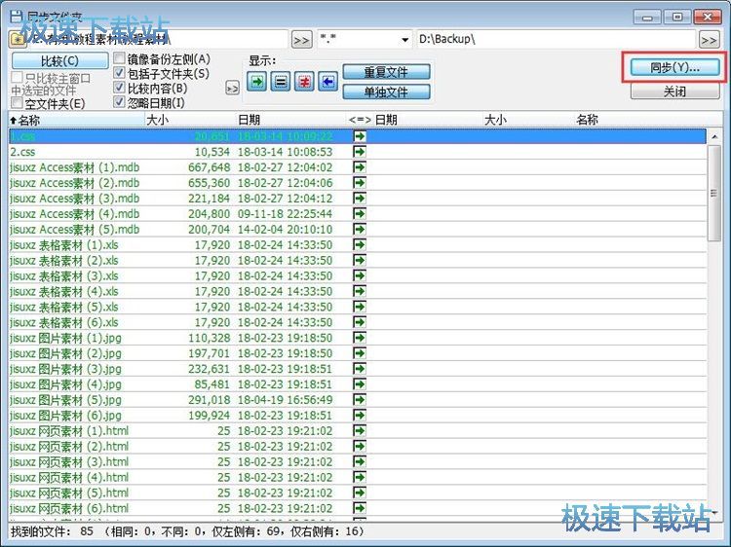Click the 单独文件 single files button
This screenshot has height=547, width=731.
386,91
